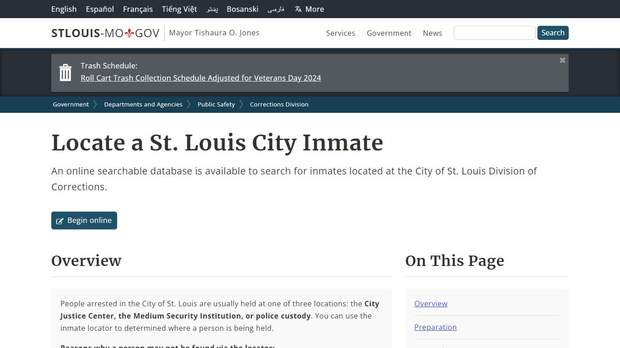Click the trash can icon in alert banner
The width and height of the screenshot is (620, 348).
(x=65, y=72)
